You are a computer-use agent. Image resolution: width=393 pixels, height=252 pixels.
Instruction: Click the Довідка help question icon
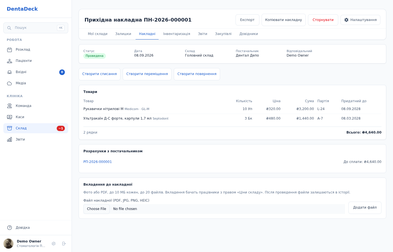[10, 228]
